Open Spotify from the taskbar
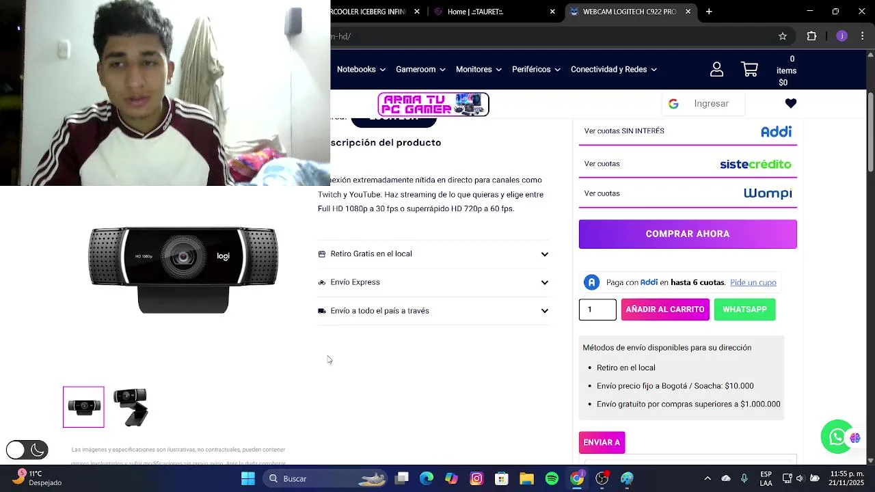875x492 pixels. pos(552,478)
